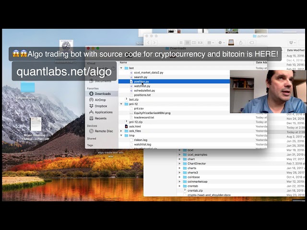This screenshot has height=230, width=307.
Task: Switch python window to icon view
Action: pyautogui.click(x=181, y=43)
